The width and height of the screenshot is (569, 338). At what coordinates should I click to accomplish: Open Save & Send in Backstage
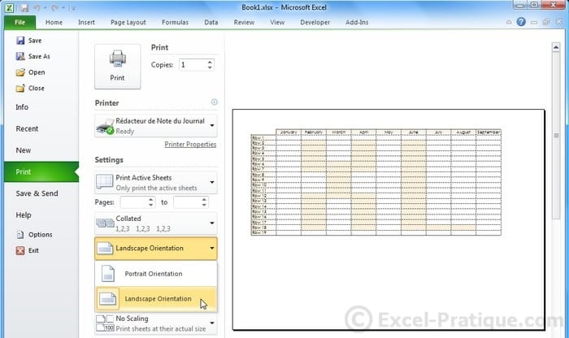(x=41, y=193)
